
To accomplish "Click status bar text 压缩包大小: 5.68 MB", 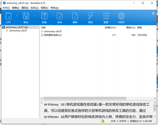I will 141,121.
